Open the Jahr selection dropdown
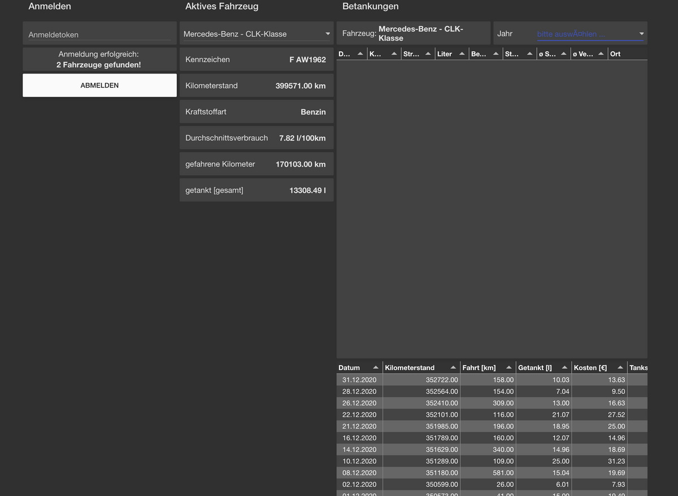This screenshot has height=496, width=678. click(590, 34)
